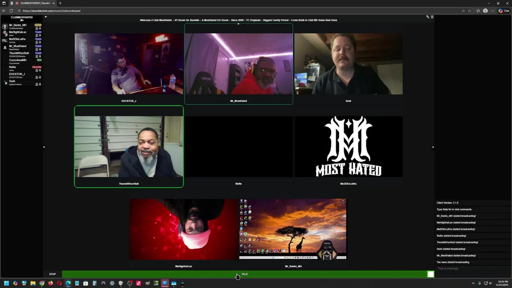Open Calculator from the taskbar

[x=94, y=283]
